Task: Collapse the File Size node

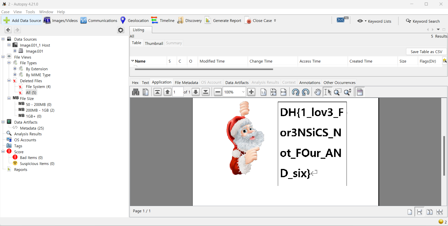Action: [9, 98]
